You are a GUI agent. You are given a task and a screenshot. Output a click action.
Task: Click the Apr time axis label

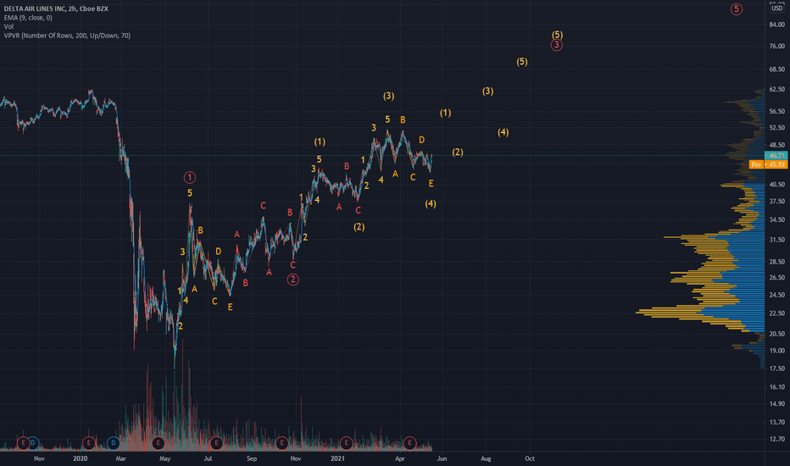click(x=400, y=458)
